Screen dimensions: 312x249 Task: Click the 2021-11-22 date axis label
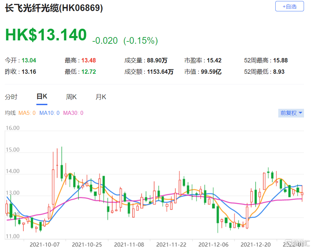tap(171, 245)
